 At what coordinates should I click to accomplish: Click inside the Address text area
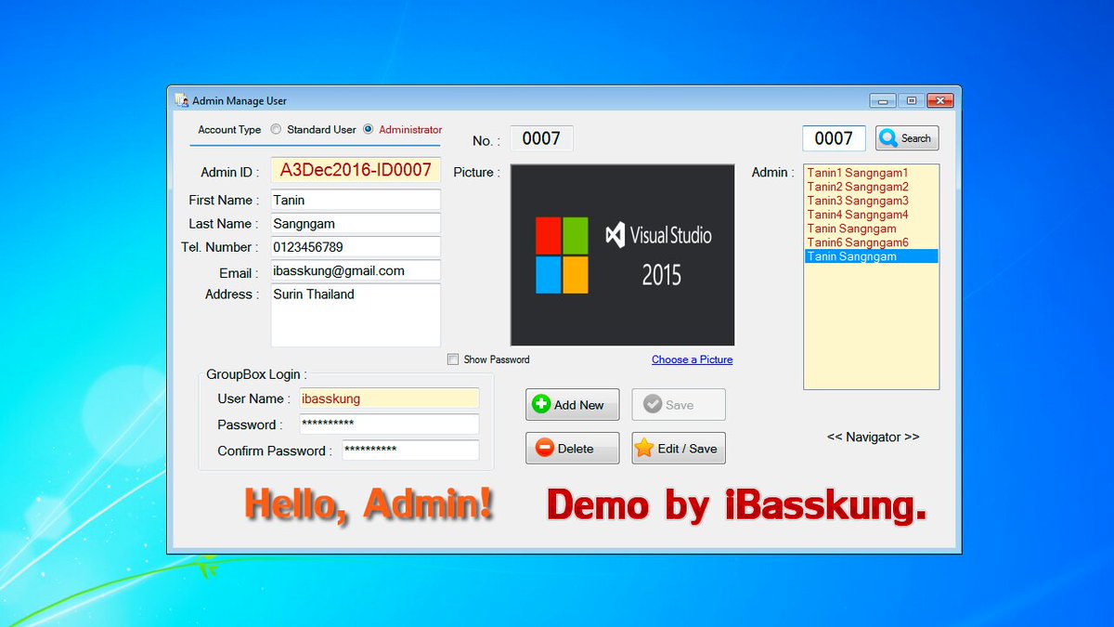356,315
